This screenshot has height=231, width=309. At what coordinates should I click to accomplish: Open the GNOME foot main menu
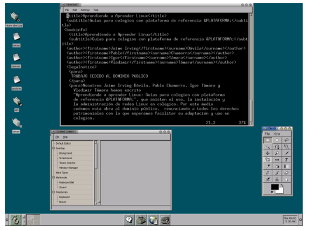(15, 219)
